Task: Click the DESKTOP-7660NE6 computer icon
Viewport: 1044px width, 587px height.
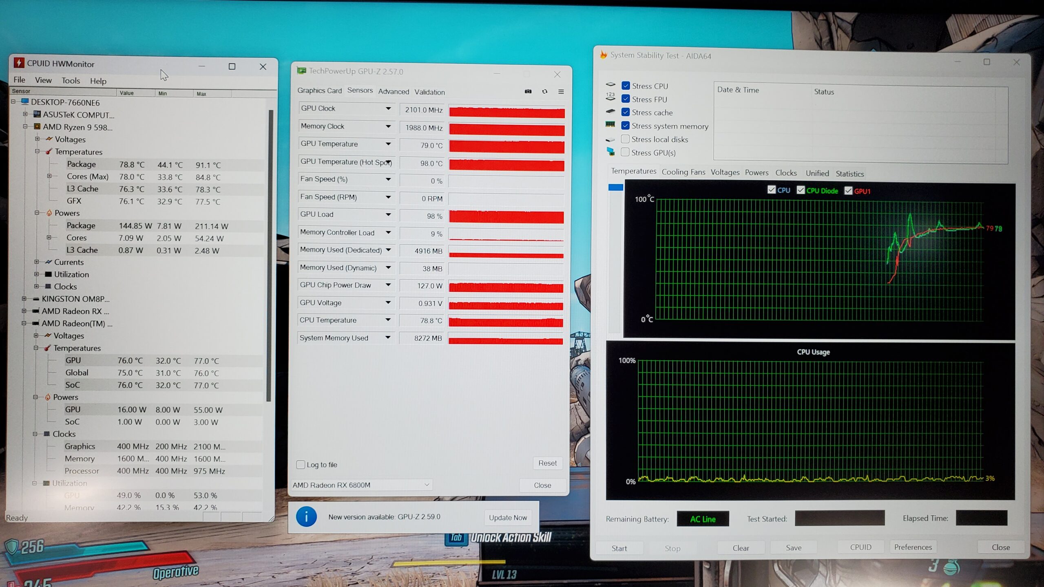Action: (x=25, y=102)
